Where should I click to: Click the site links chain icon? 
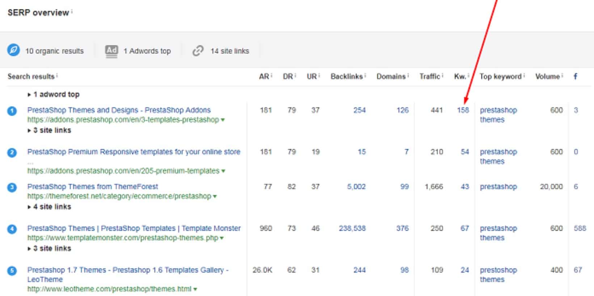198,51
